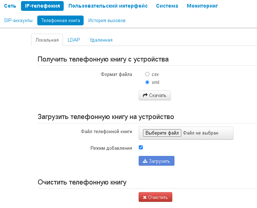This screenshot has width=257, height=208.
Task: Choose xml file format radio
Action: tap(147, 82)
